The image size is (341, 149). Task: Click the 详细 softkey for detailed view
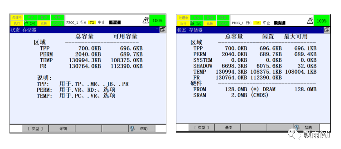tap(62, 129)
